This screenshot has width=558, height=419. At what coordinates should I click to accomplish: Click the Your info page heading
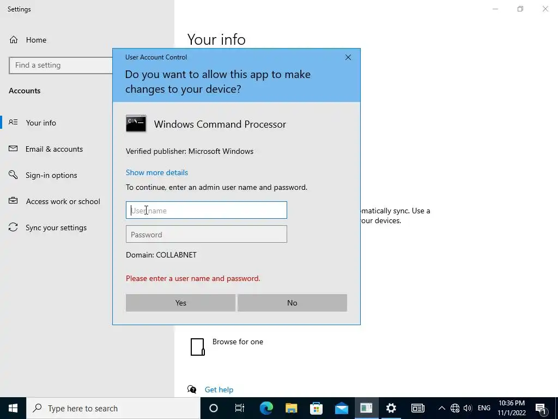[216, 39]
